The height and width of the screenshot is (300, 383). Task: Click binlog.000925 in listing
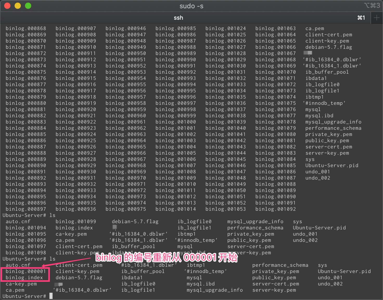coord(76,140)
